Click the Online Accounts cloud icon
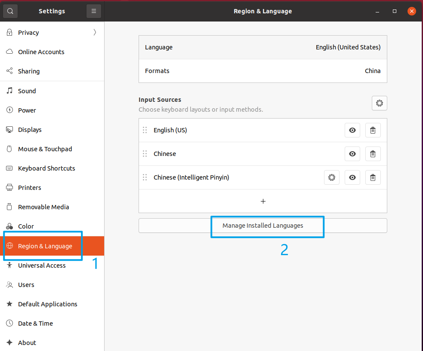Image resolution: width=423 pixels, height=351 pixels. pyautogui.click(x=9, y=52)
